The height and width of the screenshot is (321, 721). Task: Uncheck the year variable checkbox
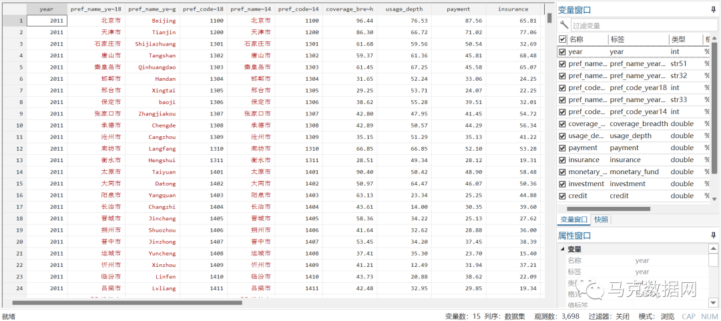tap(562, 52)
